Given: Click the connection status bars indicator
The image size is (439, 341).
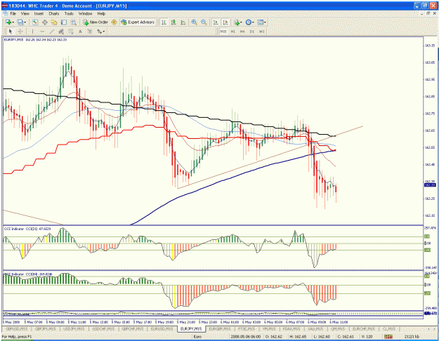Looking at the screenshot, I should (x=388, y=337).
